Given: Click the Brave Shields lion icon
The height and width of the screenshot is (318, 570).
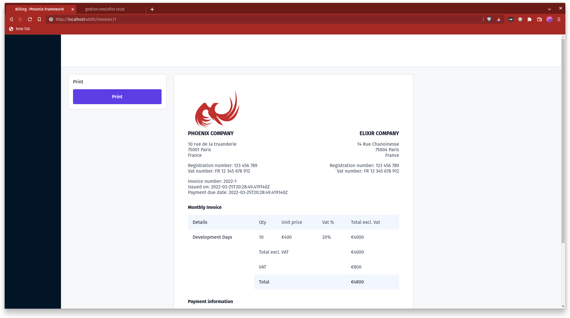Looking at the screenshot, I should tap(489, 19).
